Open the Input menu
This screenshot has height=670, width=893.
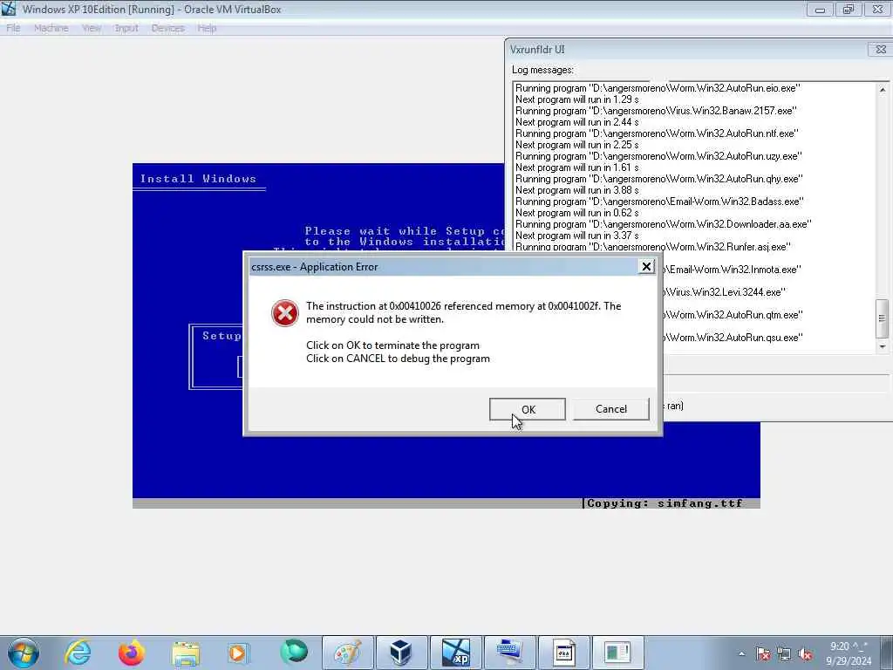point(126,28)
